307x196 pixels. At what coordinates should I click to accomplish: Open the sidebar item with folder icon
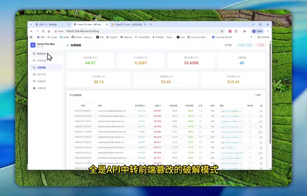coord(46,60)
